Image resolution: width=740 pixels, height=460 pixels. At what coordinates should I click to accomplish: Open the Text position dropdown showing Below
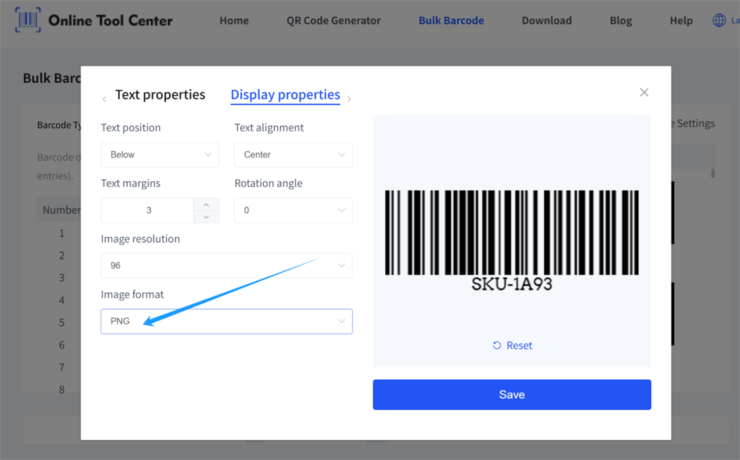[159, 155]
